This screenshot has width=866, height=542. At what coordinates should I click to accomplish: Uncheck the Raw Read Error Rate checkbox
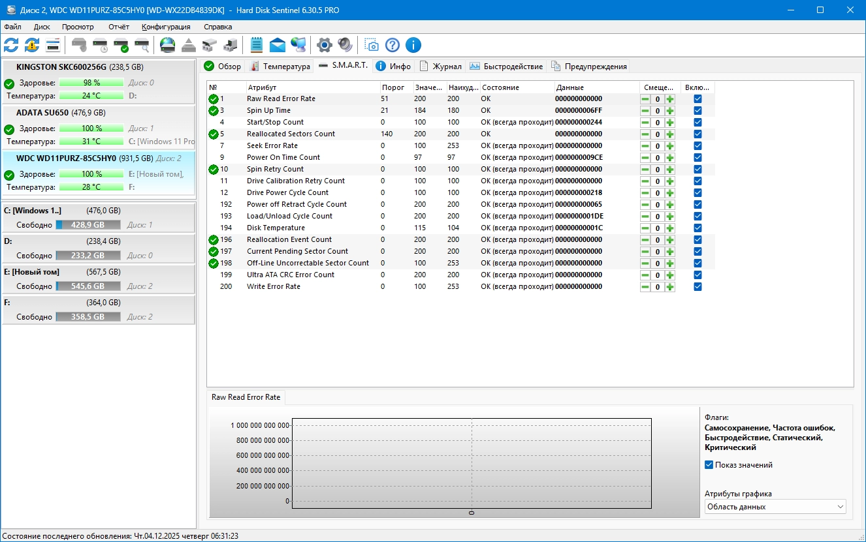pos(698,99)
